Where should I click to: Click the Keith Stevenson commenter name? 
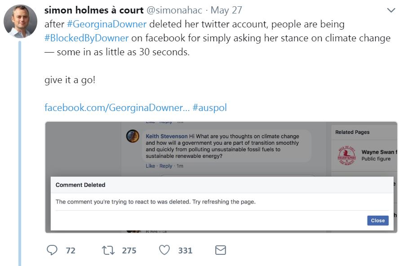pos(166,136)
